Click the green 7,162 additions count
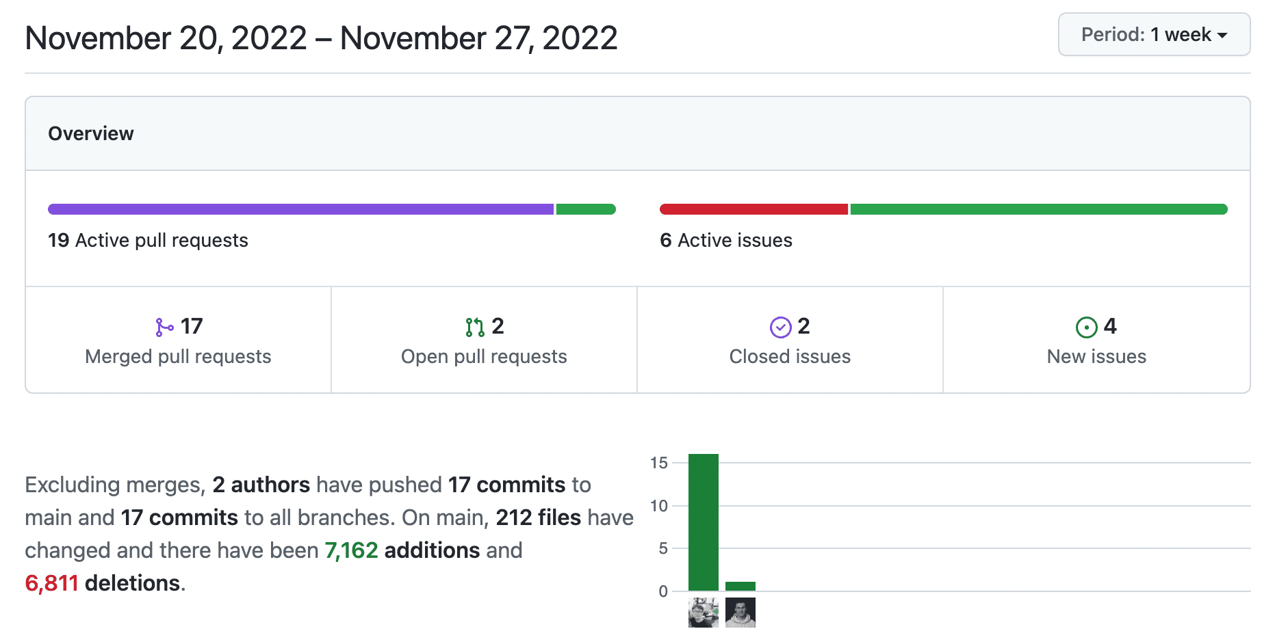This screenshot has height=644, width=1262. pyautogui.click(x=351, y=550)
